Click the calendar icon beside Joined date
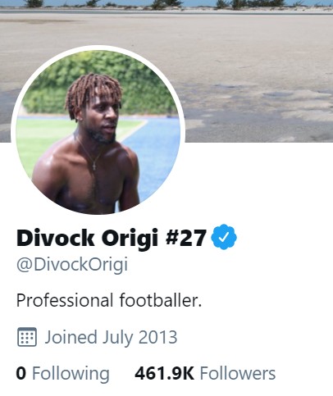 27,337
